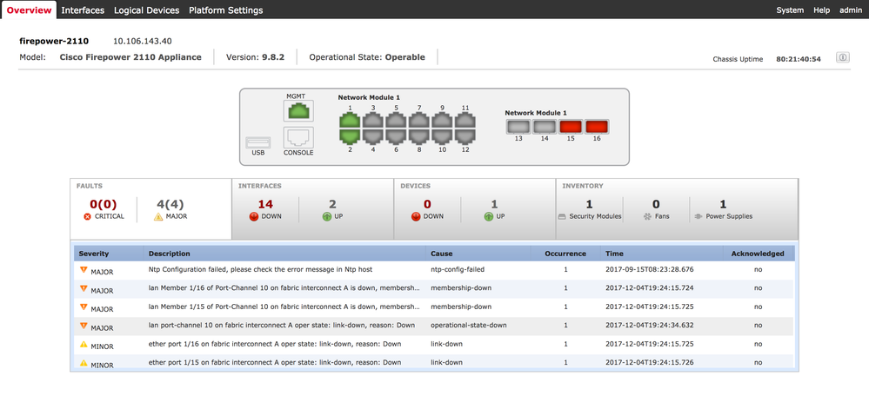Select Ethernet port 5 icon

[x=397, y=120]
